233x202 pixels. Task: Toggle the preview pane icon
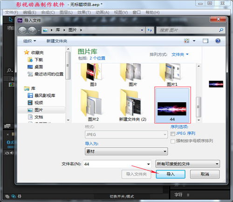click(x=206, y=41)
